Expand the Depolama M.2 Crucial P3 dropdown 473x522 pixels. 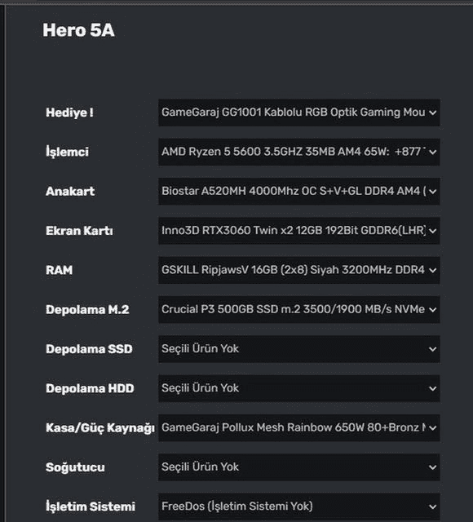(299, 310)
